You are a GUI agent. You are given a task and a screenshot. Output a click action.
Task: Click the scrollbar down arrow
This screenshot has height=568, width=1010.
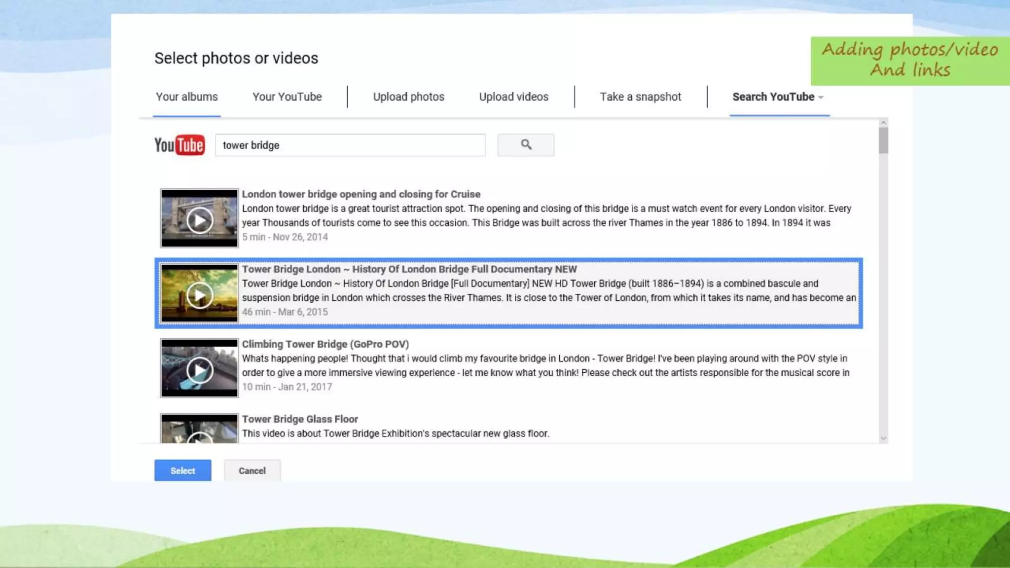(883, 438)
